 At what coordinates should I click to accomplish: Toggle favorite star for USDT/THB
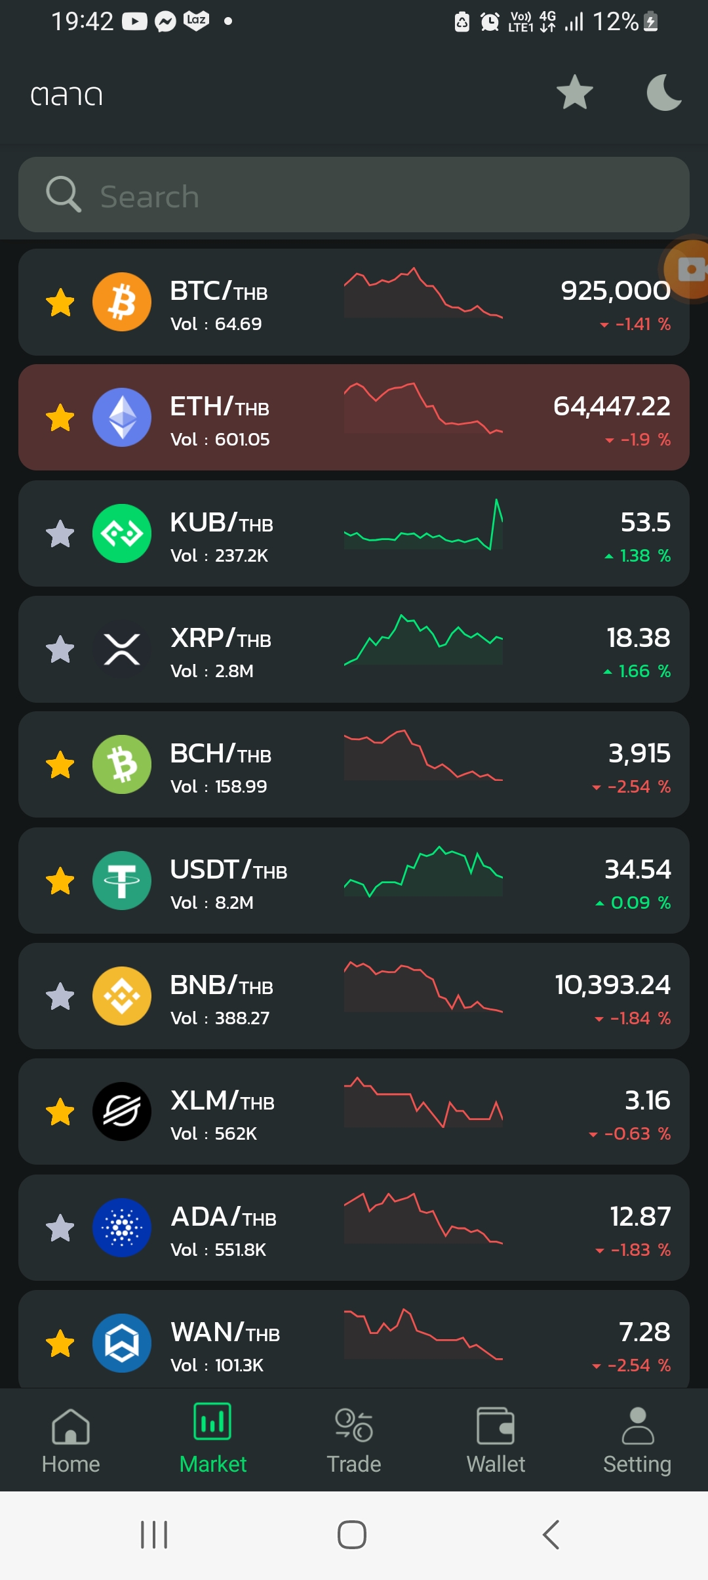60,881
